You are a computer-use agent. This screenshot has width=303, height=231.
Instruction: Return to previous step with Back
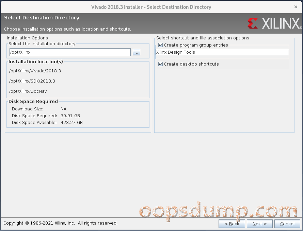coord(232,224)
